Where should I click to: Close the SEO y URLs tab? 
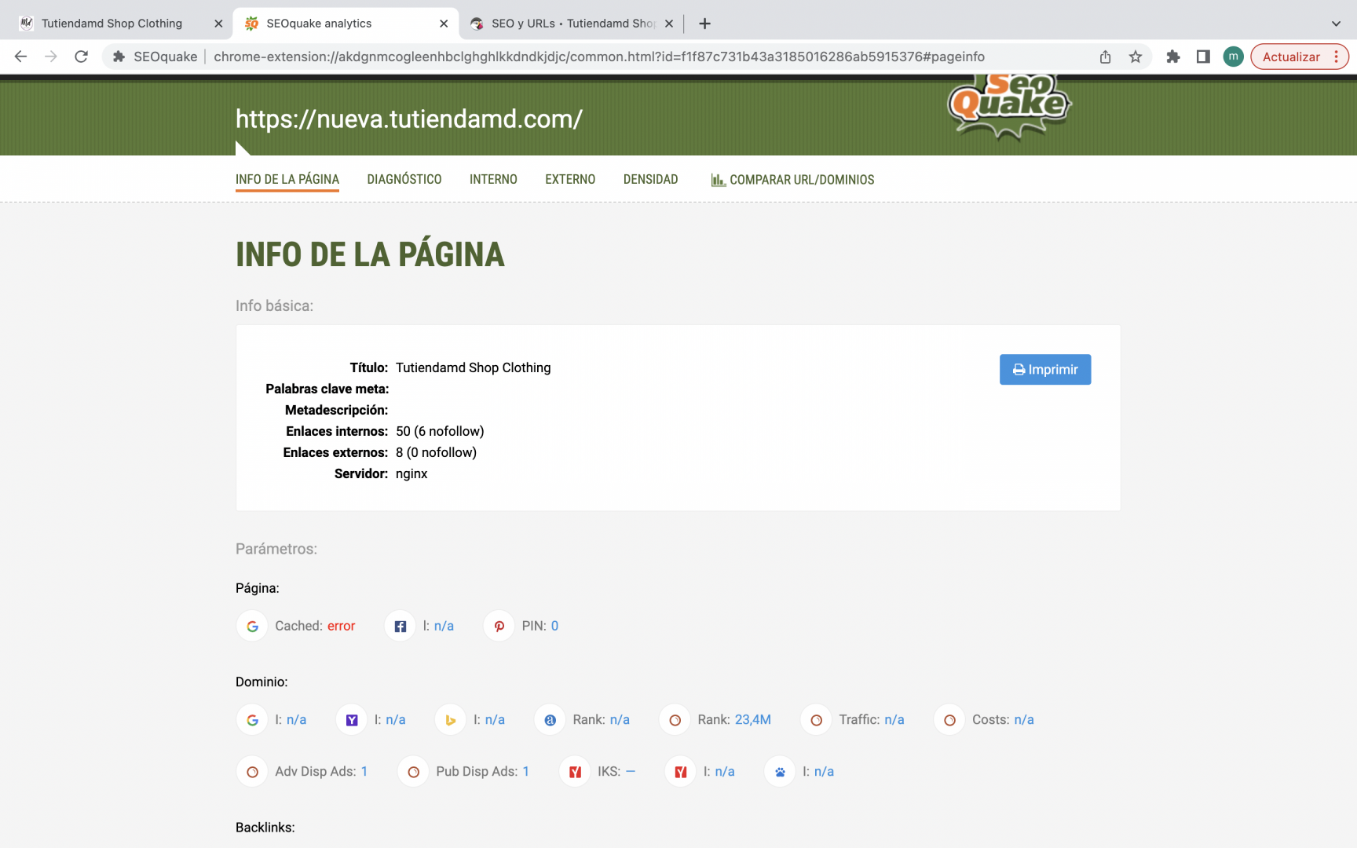coord(669,24)
